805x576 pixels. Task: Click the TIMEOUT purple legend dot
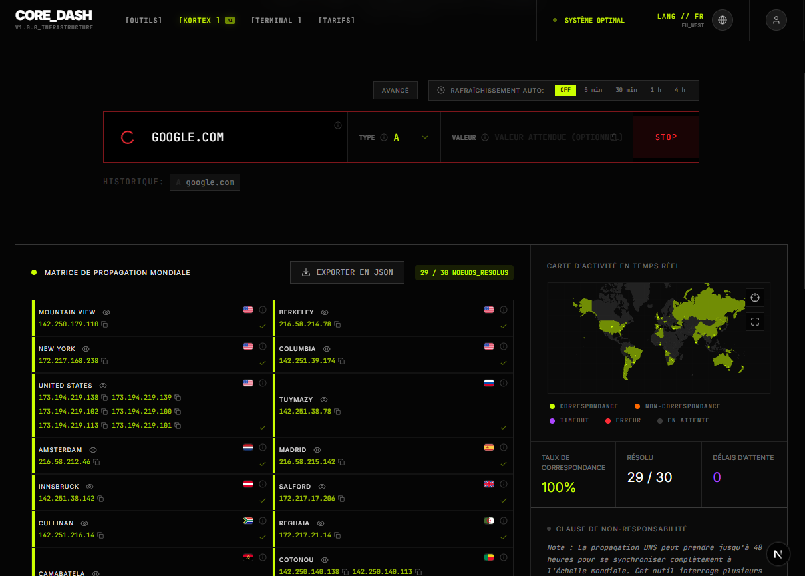552,420
